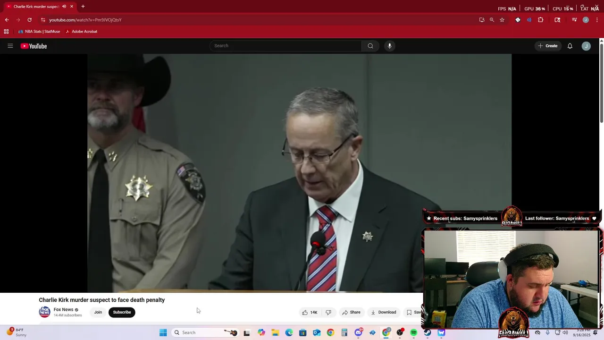Open Steam from the taskbar
604x340 pixels.
[428, 332]
